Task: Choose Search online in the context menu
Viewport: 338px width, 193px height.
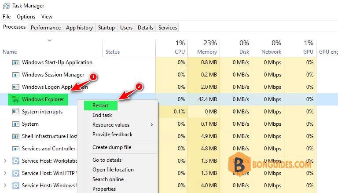Action: (108, 179)
